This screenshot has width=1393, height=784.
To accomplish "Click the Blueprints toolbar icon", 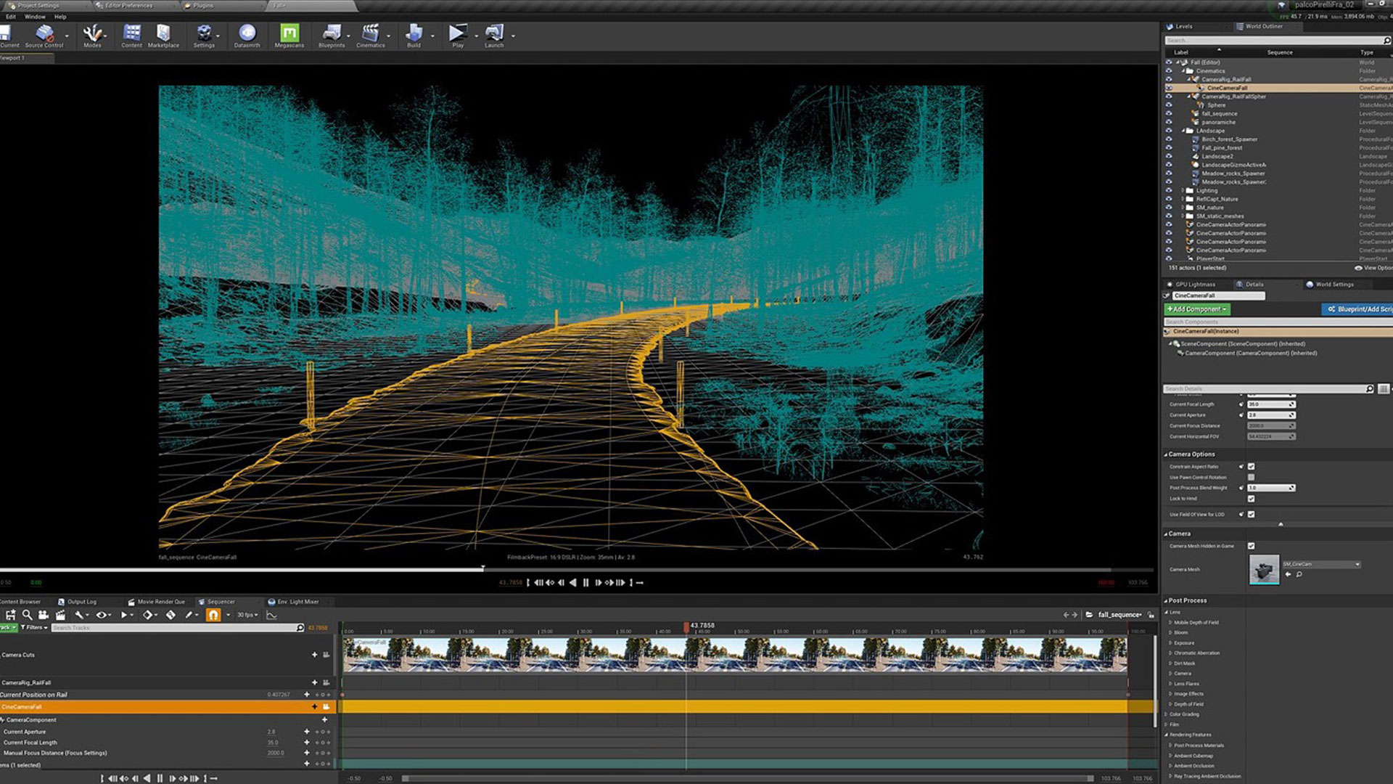I will click(x=332, y=36).
